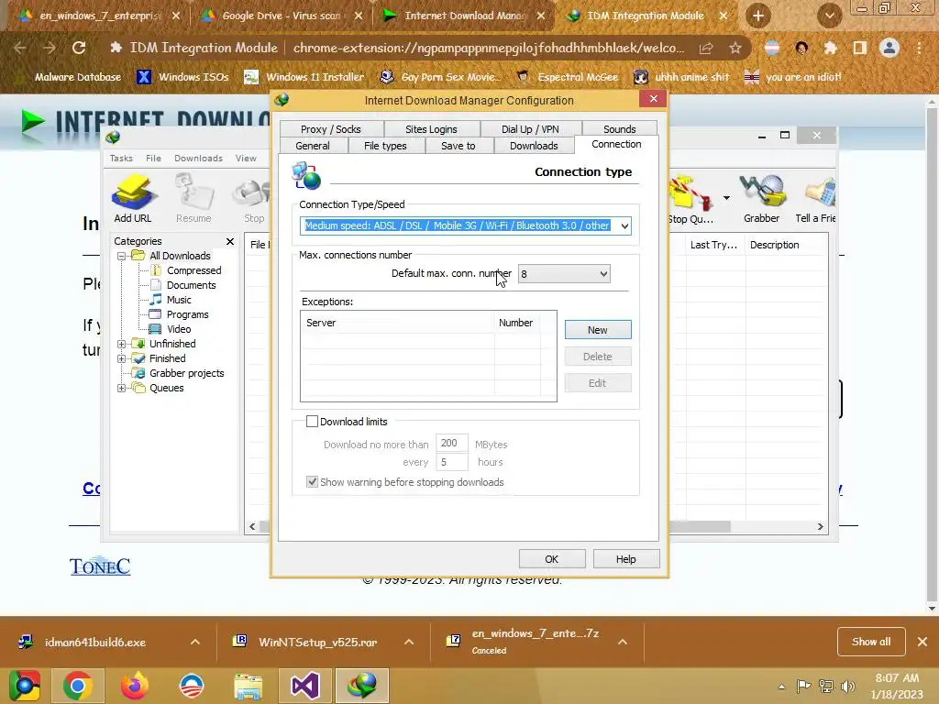Bookmark this page with the star icon
The image size is (939, 704).
(x=735, y=48)
